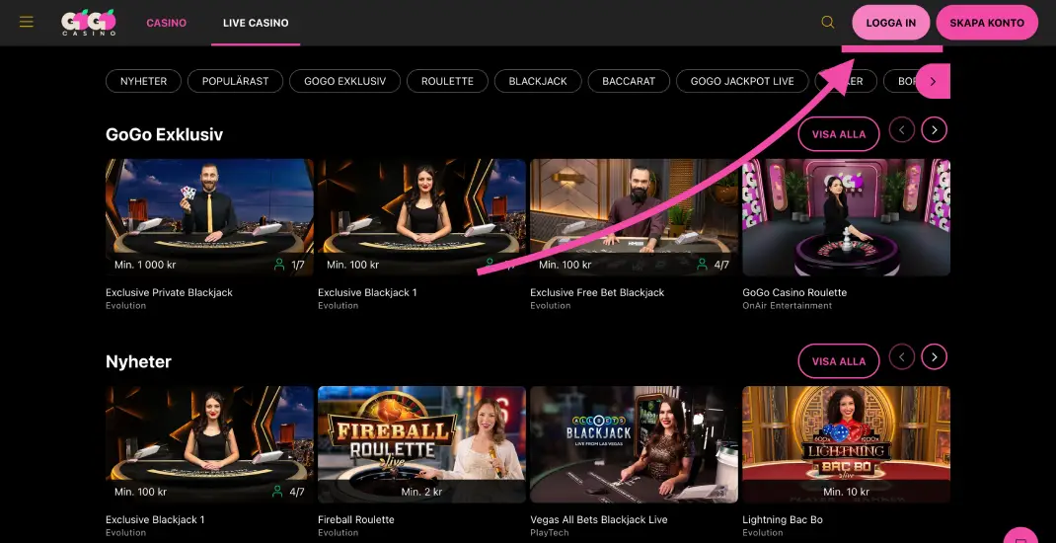Open Exclusive Free Bet Blackjack thumbnail
This screenshot has width=1056, height=543.
[x=634, y=217]
